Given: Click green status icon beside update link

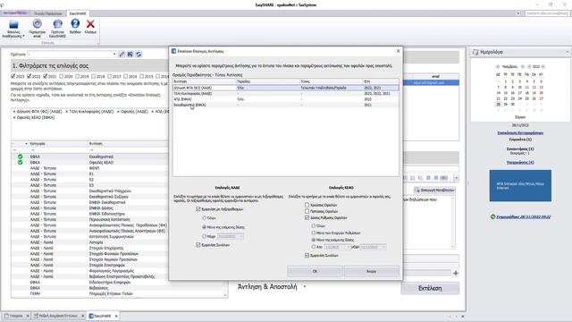Looking at the screenshot, I should [x=492, y=216].
